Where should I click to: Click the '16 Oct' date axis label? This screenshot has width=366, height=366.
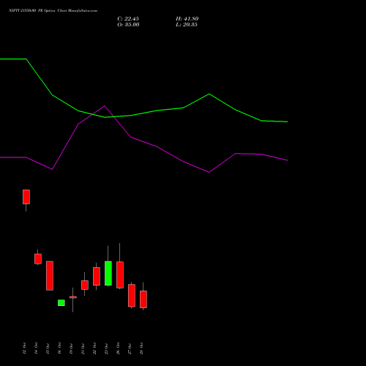59,348
